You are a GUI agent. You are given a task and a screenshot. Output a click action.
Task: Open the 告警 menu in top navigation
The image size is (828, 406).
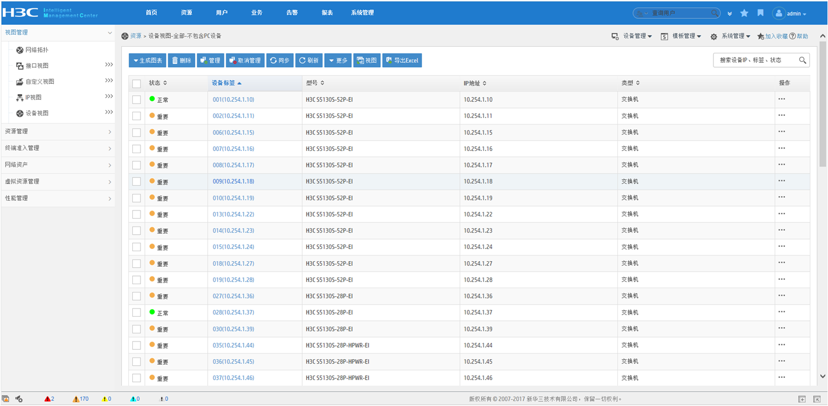[x=292, y=13]
